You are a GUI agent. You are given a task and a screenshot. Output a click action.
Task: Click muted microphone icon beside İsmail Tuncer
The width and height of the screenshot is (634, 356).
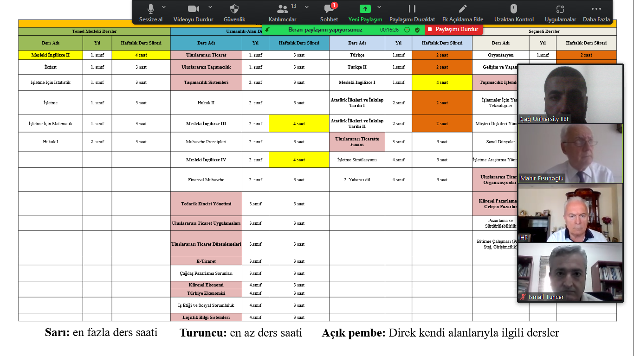(x=524, y=297)
